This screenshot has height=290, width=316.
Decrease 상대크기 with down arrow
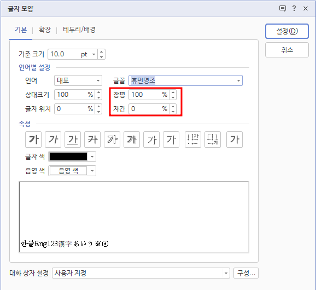[x=98, y=97]
